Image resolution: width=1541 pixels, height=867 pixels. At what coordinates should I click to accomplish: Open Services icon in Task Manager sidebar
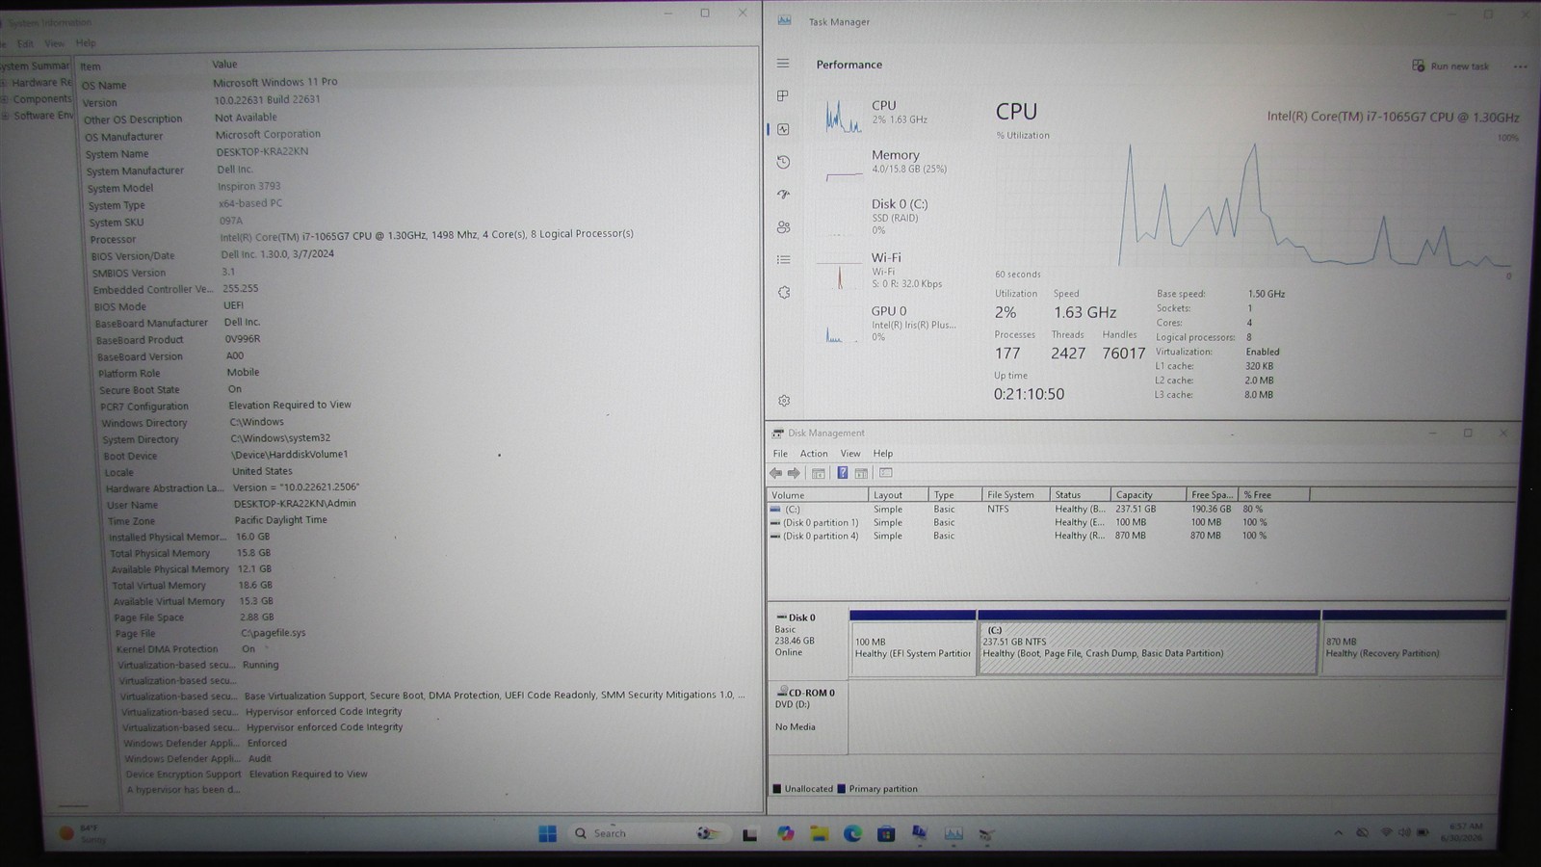[x=783, y=293]
